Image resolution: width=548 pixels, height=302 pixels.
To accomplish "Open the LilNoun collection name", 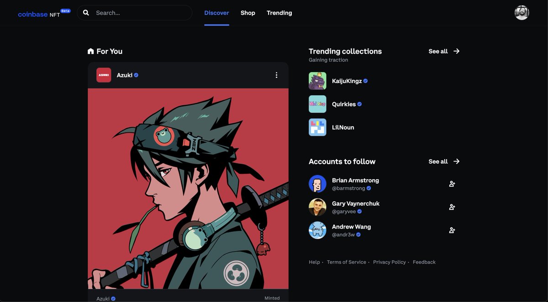I will [x=343, y=127].
